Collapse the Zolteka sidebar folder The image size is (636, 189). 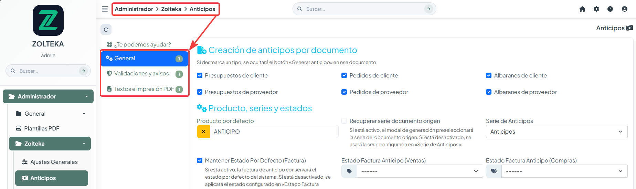tap(50, 144)
